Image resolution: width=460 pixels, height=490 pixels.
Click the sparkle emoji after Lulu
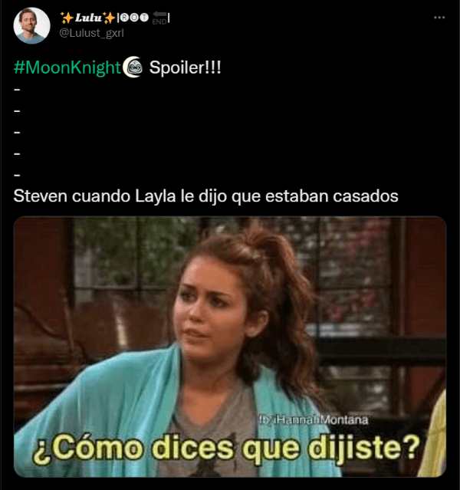[109, 18]
